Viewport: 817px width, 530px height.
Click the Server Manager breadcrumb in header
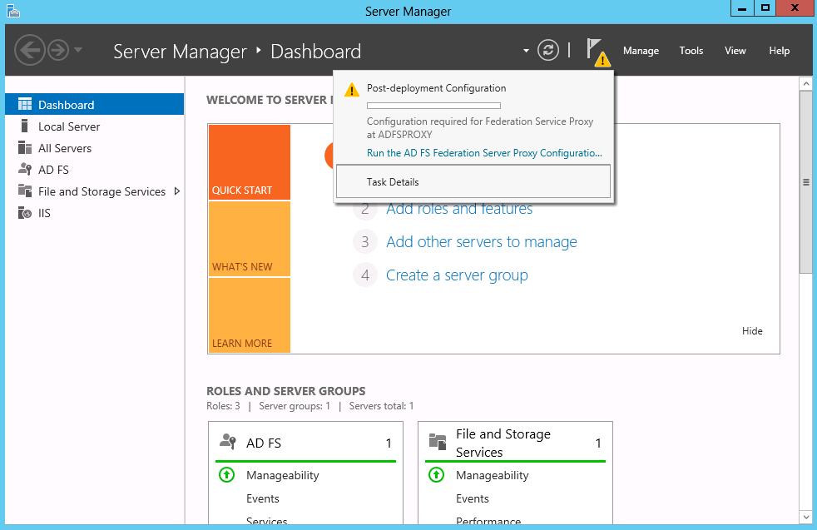(x=180, y=51)
